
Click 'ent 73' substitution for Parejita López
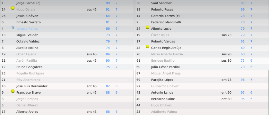[x=226, y=80]
